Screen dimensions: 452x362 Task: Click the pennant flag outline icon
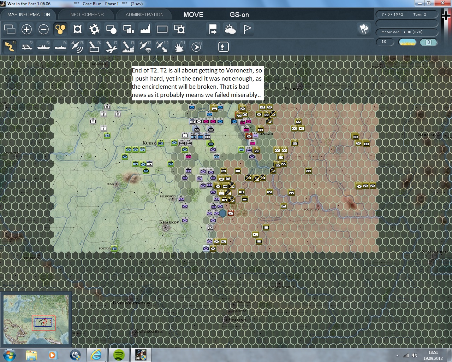pos(247,29)
